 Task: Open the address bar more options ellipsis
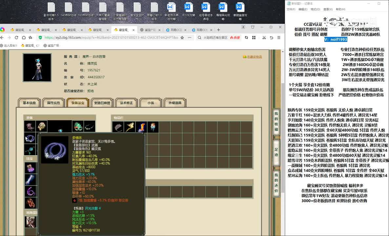(x=190, y=38)
